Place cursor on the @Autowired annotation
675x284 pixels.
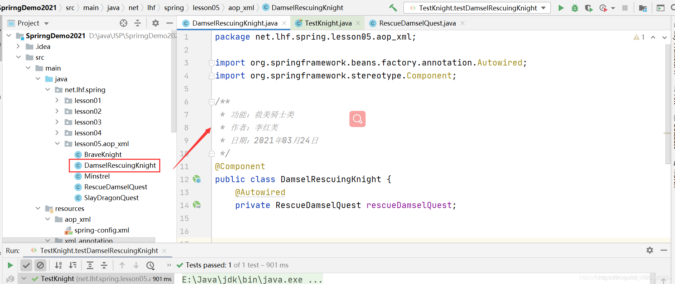point(260,192)
